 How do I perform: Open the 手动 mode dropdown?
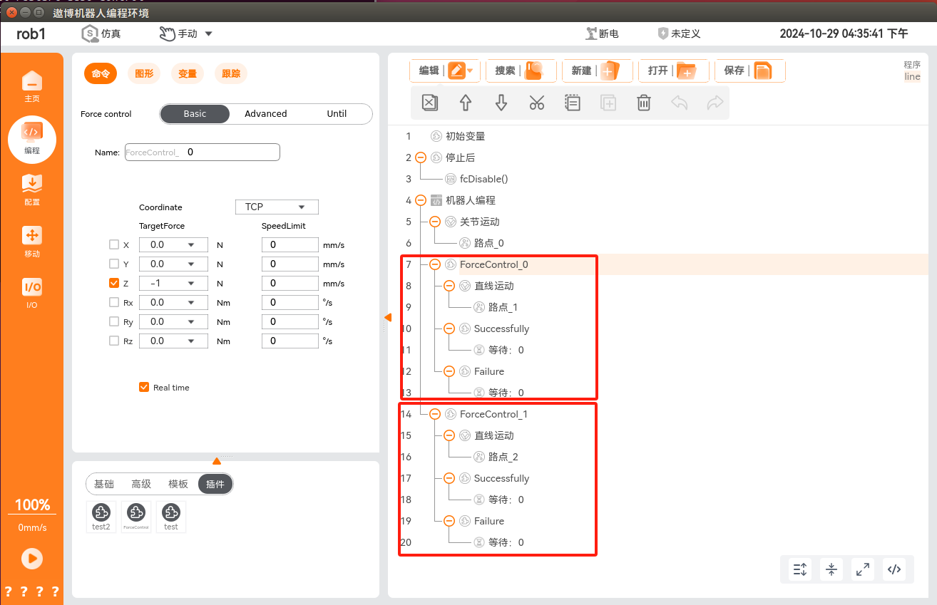coord(185,33)
